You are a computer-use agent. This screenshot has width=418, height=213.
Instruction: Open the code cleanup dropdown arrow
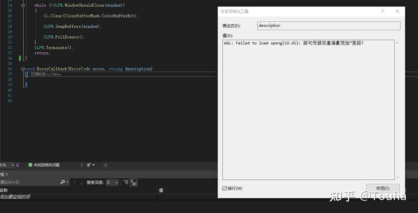tap(93, 165)
